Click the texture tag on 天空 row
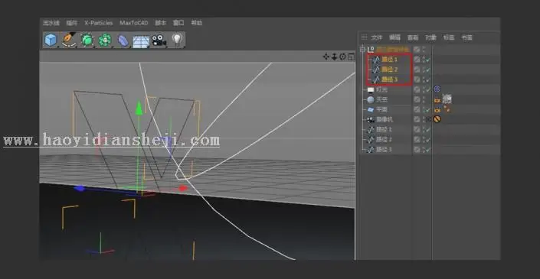The image size is (540, 279). point(447,99)
